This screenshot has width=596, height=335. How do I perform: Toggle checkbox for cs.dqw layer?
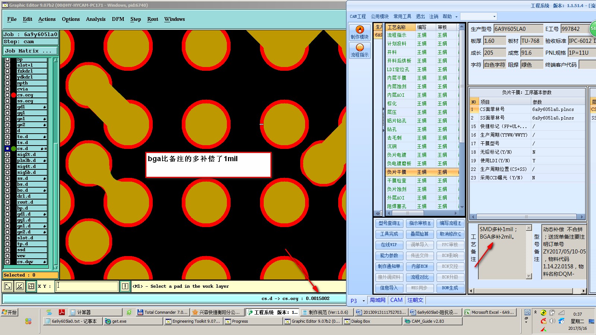(x=7, y=262)
